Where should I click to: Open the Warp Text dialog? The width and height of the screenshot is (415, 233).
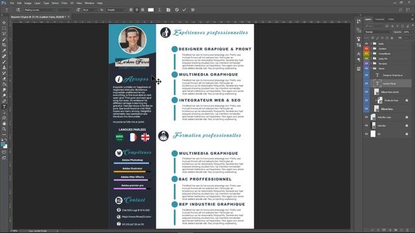(x=160, y=10)
